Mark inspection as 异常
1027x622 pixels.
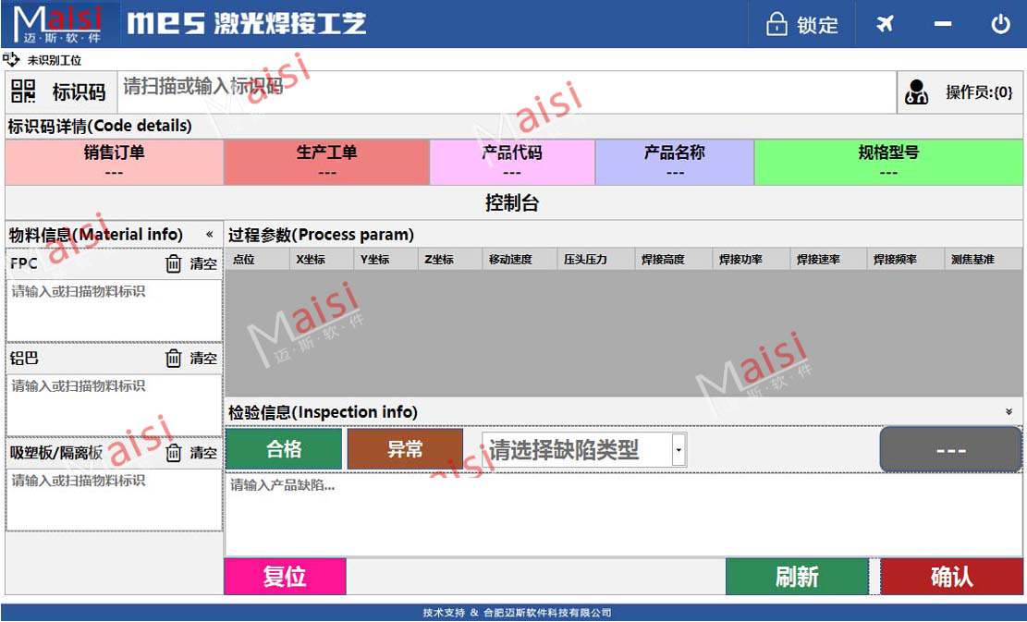click(405, 449)
